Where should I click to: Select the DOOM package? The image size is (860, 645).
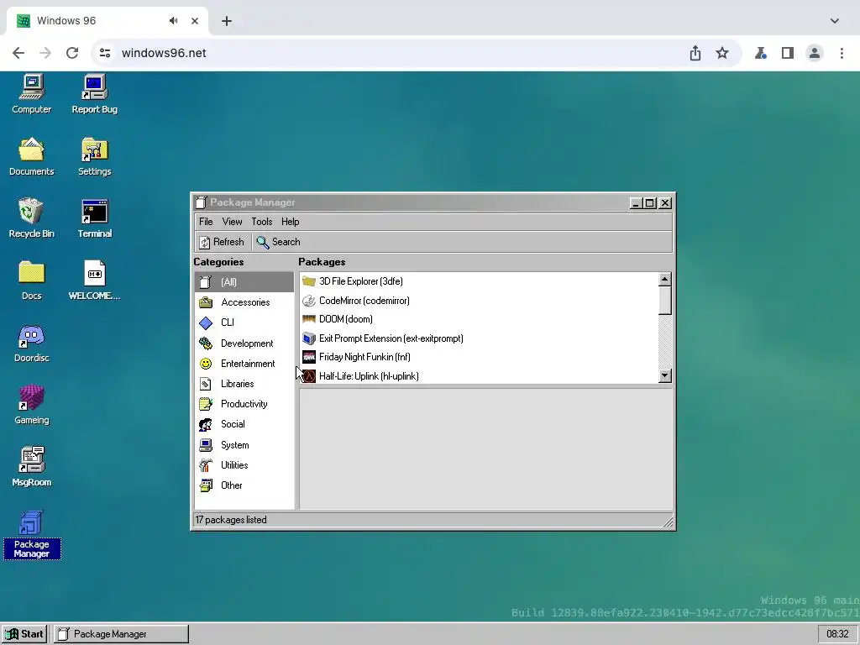[479, 319]
